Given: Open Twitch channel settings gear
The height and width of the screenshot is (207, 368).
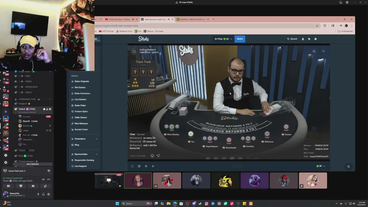Looking at the screenshot, I should coord(50,109).
